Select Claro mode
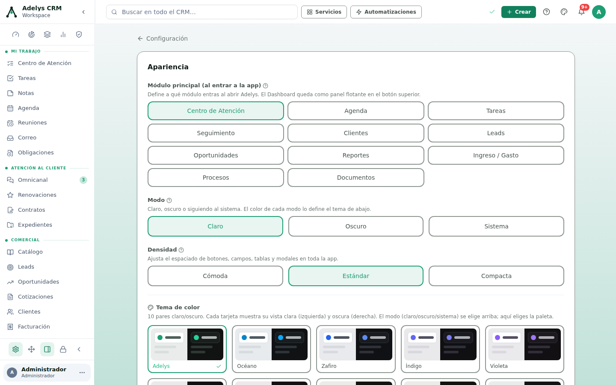This screenshot has height=385, width=616. click(215, 226)
